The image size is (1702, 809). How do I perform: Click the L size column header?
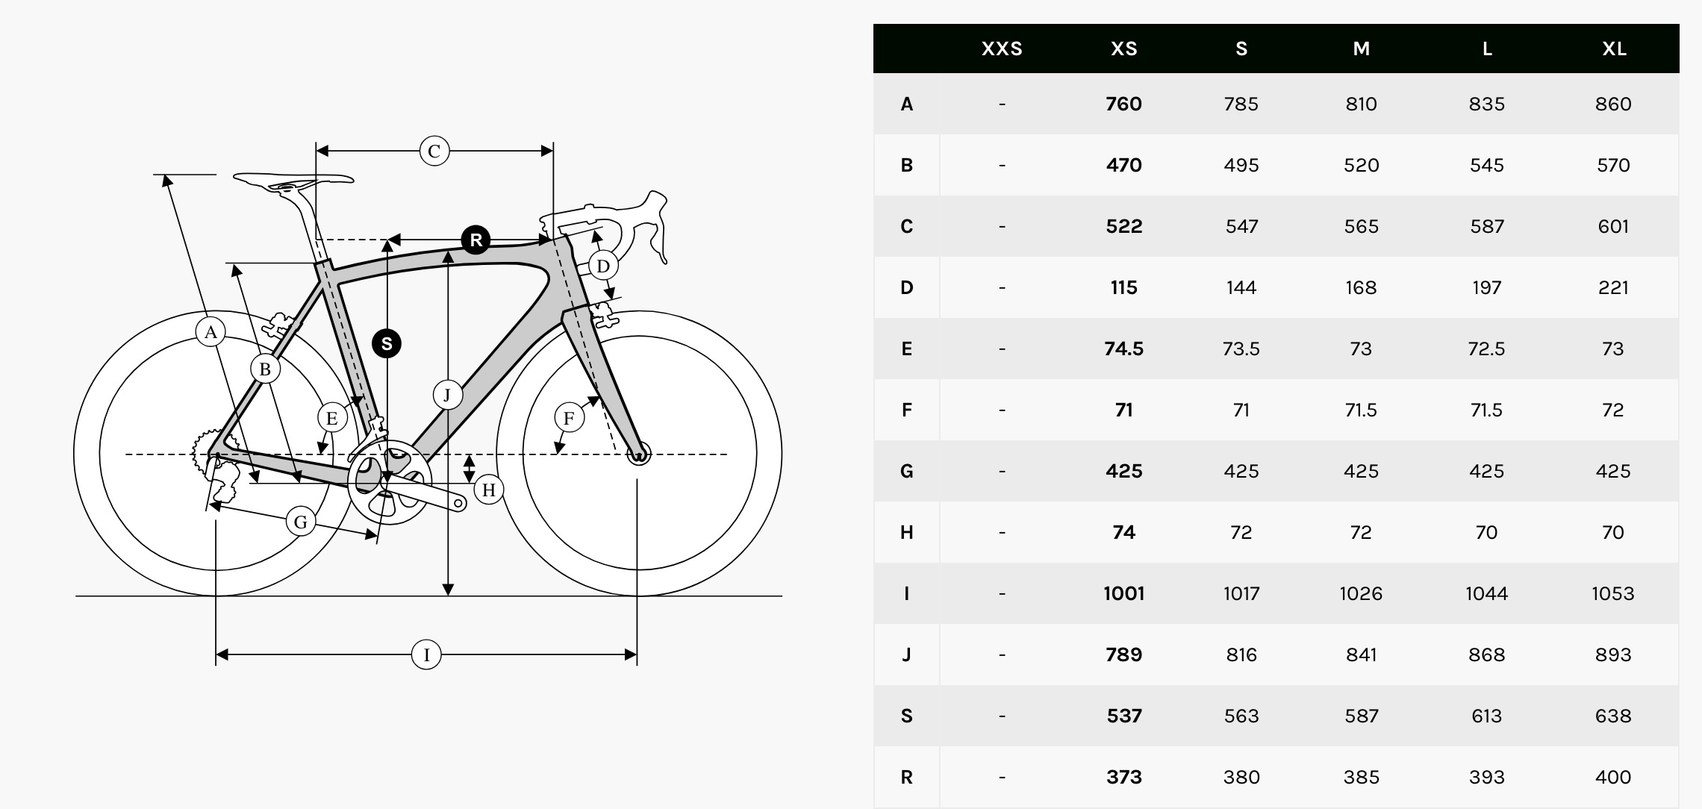(1487, 49)
